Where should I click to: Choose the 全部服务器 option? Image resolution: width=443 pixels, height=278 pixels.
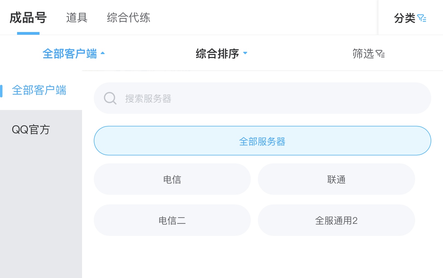(263, 141)
